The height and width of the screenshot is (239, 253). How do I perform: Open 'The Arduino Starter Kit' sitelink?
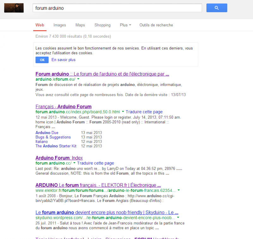click(56, 146)
